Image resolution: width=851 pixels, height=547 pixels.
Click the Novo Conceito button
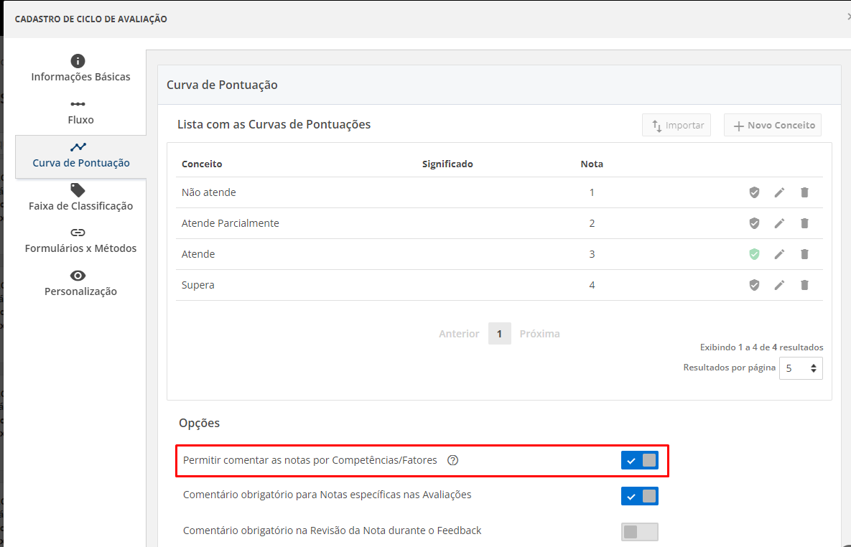pos(773,126)
